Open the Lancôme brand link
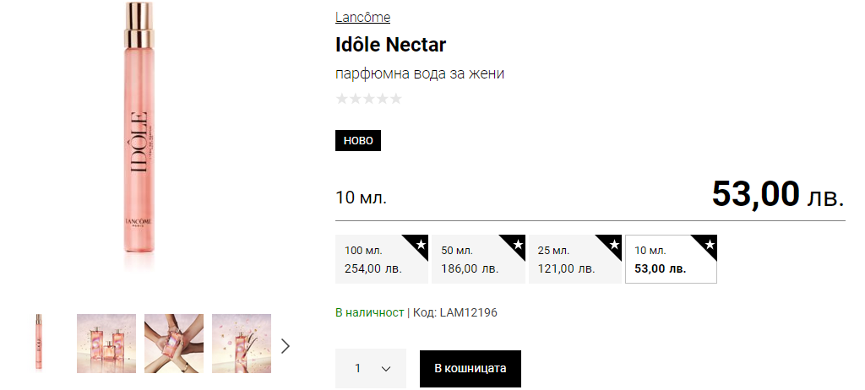The height and width of the screenshot is (390, 865). pos(362,18)
